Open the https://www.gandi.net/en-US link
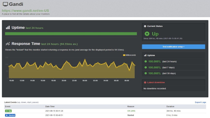This screenshot has height=118, width=210. coord(25,11)
